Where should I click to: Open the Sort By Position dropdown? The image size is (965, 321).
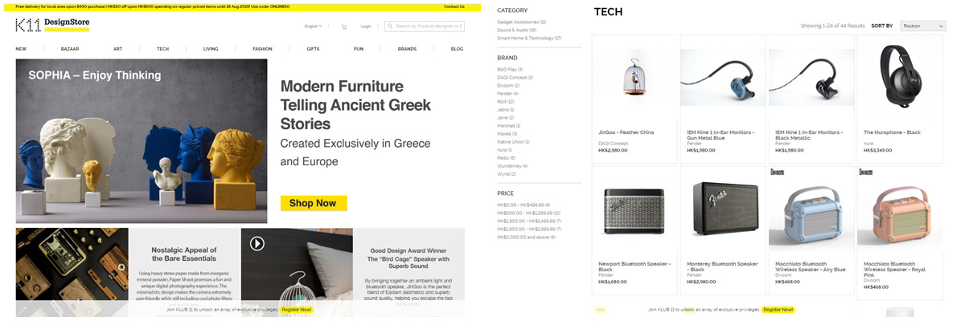(922, 26)
